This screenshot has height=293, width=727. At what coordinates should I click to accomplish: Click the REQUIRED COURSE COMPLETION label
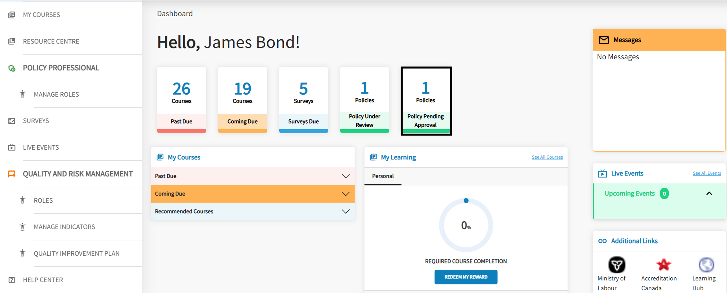coord(466,261)
